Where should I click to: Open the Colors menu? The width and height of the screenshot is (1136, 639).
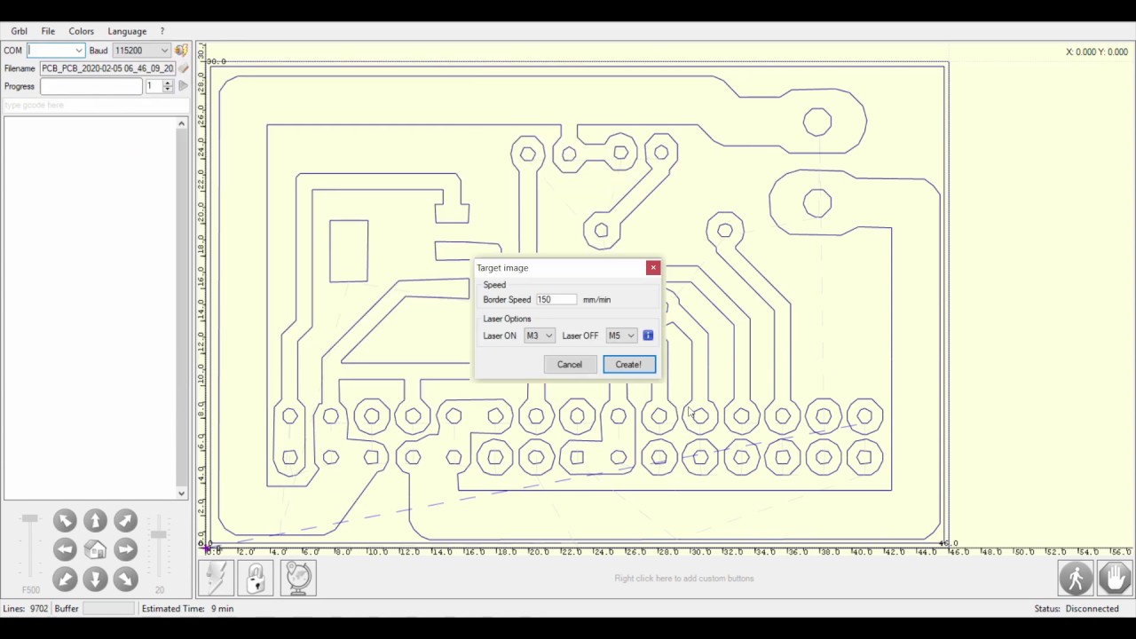[x=81, y=31]
